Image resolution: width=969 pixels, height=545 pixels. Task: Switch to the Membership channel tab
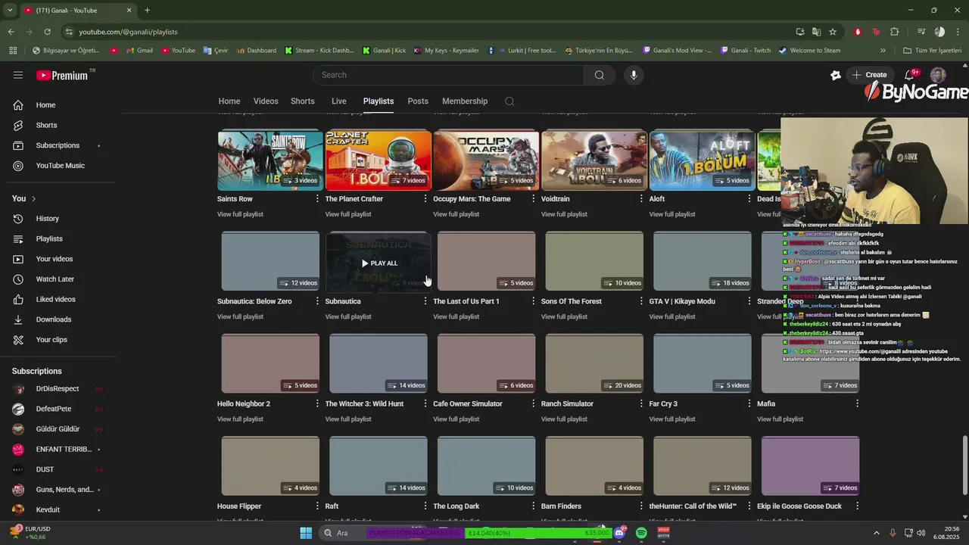(465, 101)
